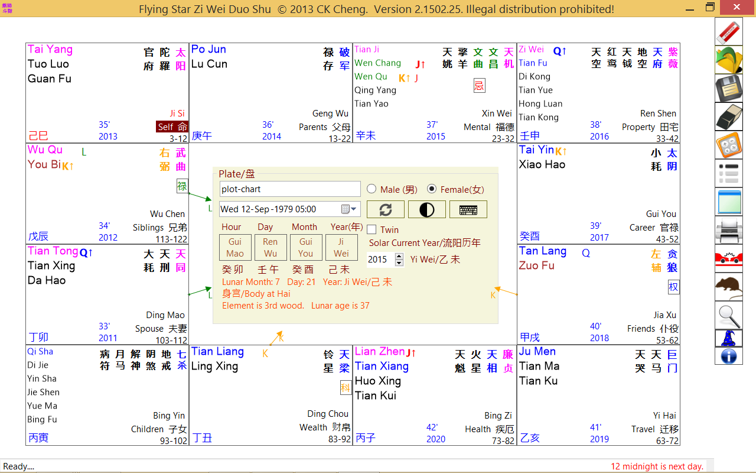Click the plot-chart name input field
The image size is (756, 473).
290,189
